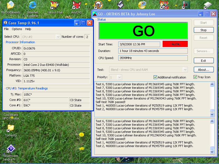
Task: Open the gold disc desktop icon
Action: (x=142, y=5)
